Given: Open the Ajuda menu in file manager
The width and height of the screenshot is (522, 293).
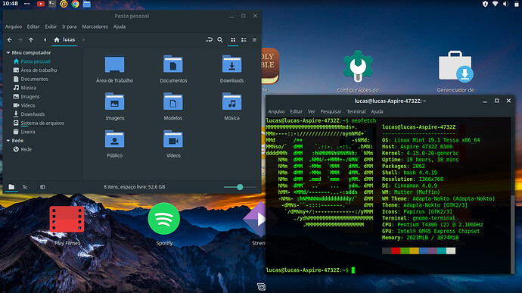Looking at the screenshot, I should pos(120,26).
